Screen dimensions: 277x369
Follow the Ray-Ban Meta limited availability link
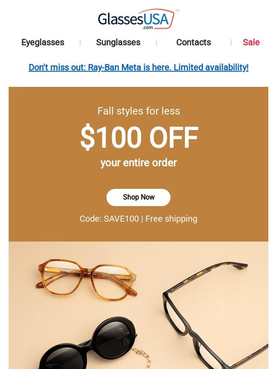pyautogui.click(x=138, y=67)
